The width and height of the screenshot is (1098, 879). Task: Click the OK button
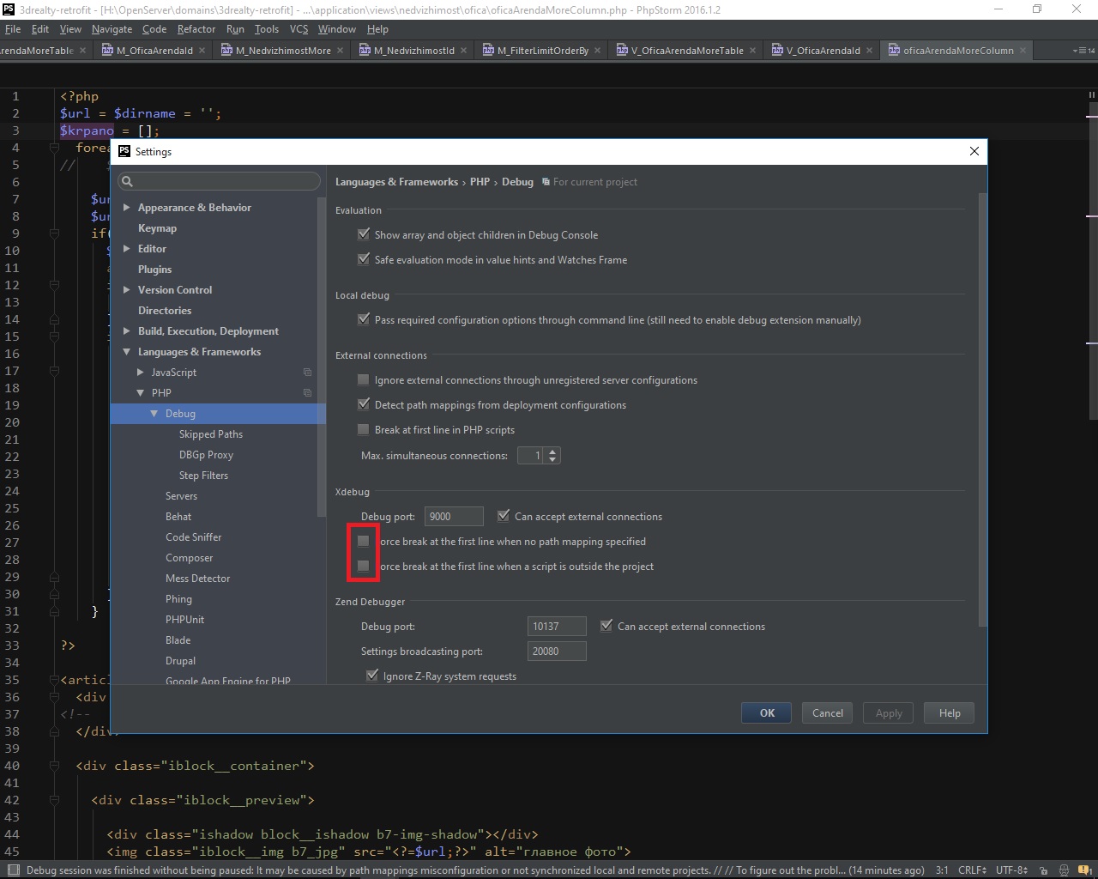pyautogui.click(x=767, y=712)
